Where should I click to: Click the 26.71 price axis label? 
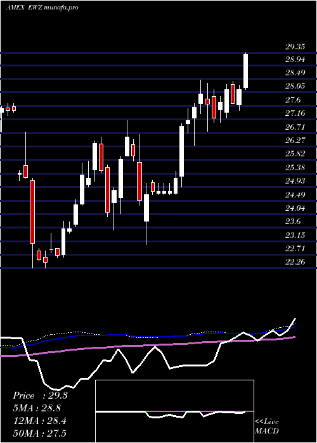point(295,127)
